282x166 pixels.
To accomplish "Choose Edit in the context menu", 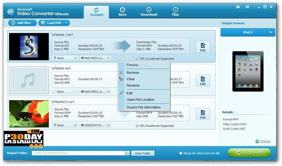I will (144, 93).
